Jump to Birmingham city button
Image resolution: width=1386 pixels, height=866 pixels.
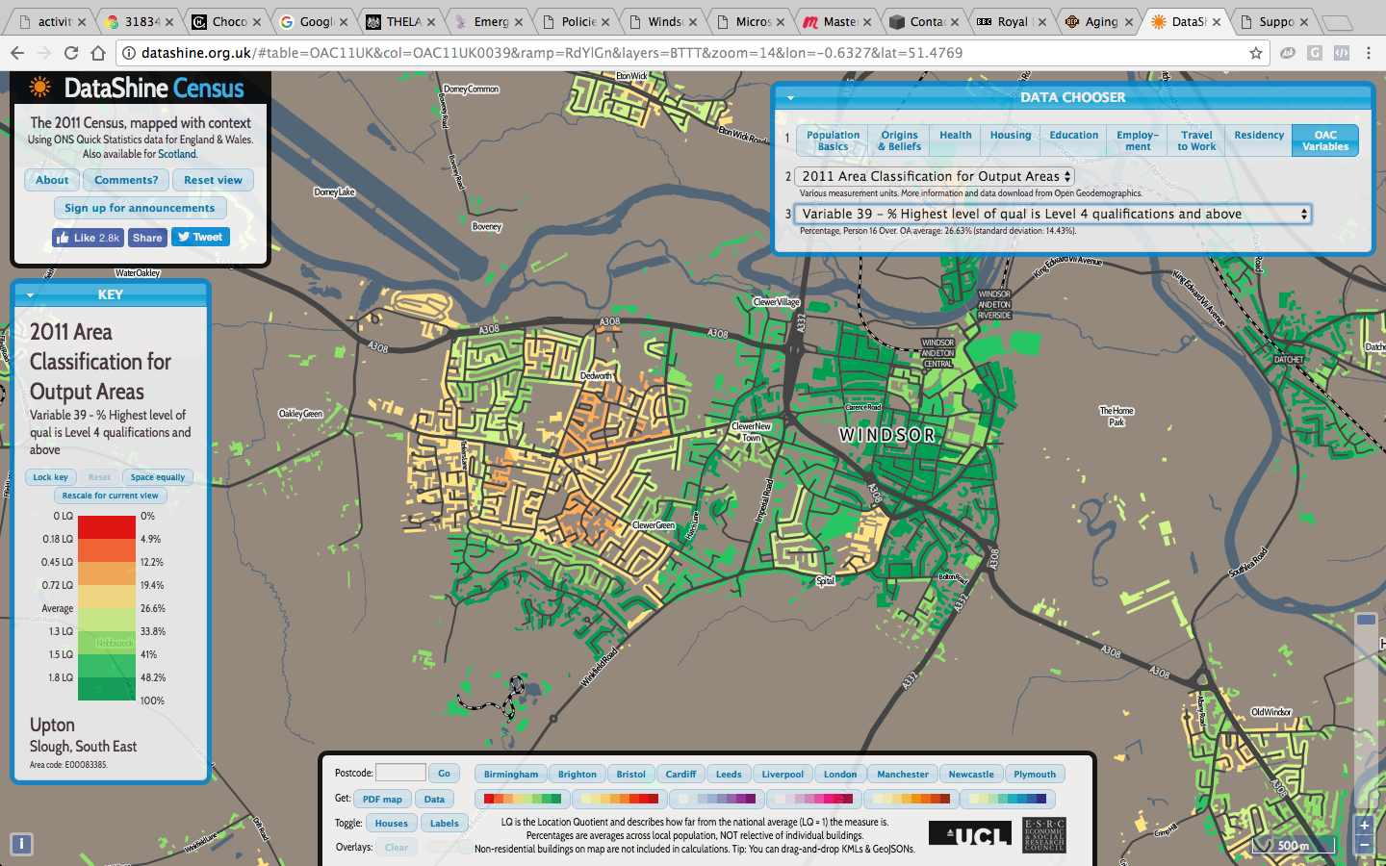pos(511,774)
